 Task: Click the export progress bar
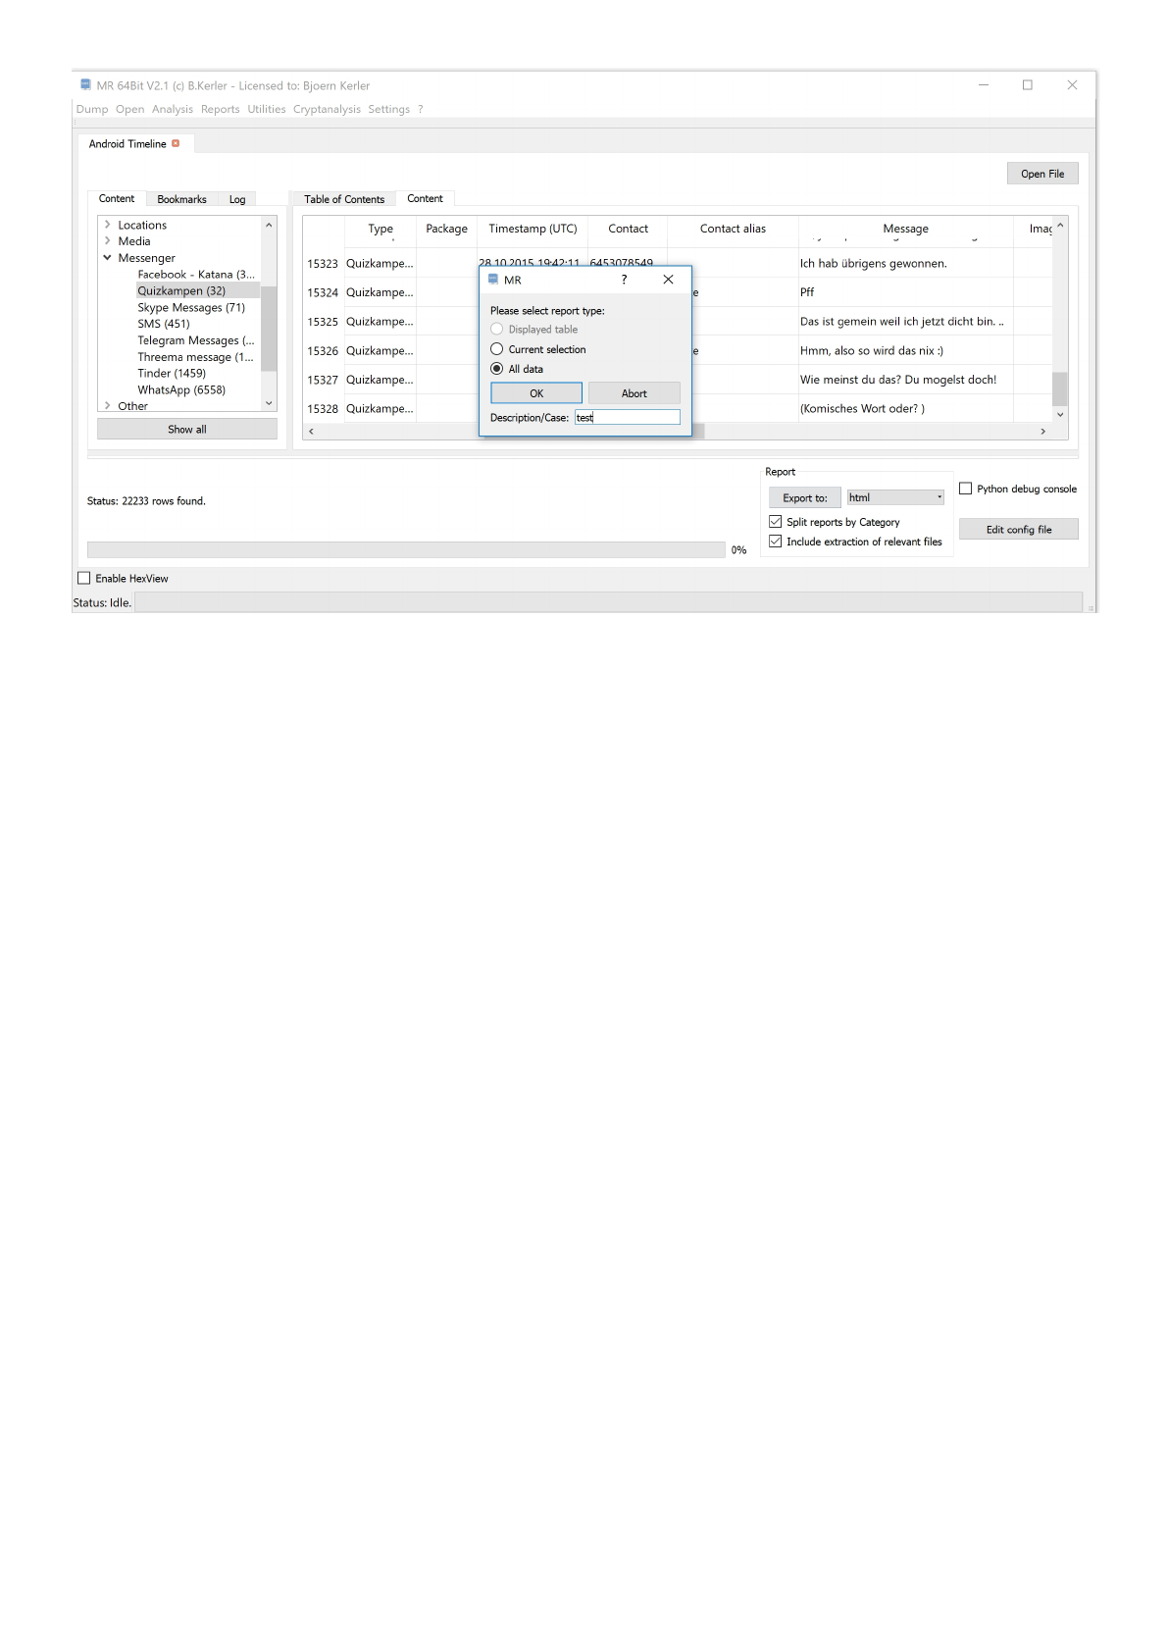(406, 549)
